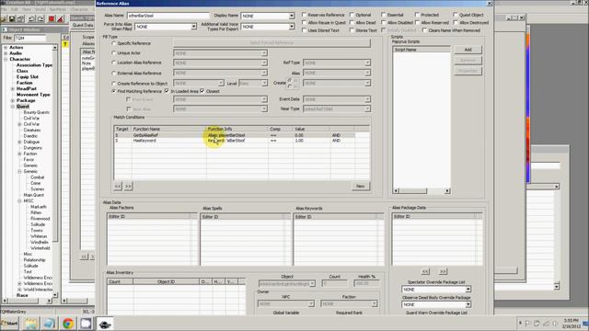This screenshot has height=331, width=589.
Task: Expand the HeadPart tree node
Action: coord(12,89)
